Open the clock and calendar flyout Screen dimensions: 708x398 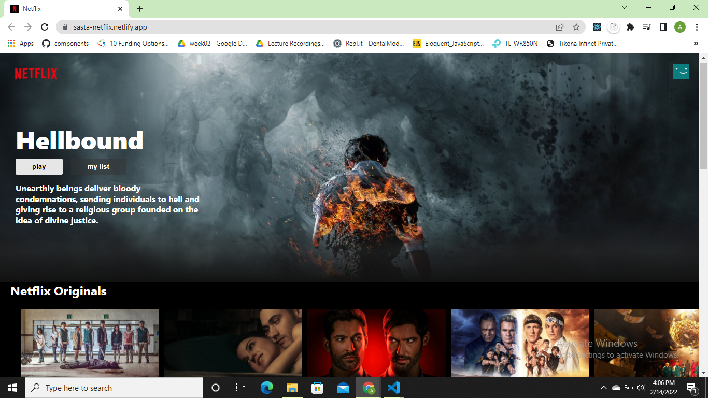[664, 388]
